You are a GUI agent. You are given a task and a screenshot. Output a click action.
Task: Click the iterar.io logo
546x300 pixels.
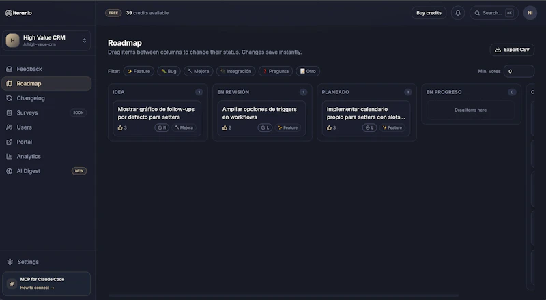(x=18, y=13)
